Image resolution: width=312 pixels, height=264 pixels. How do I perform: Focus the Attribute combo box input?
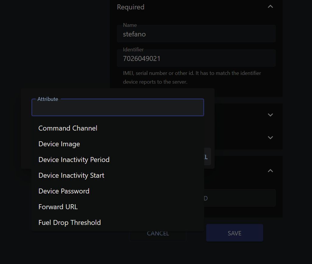pos(118,108)
